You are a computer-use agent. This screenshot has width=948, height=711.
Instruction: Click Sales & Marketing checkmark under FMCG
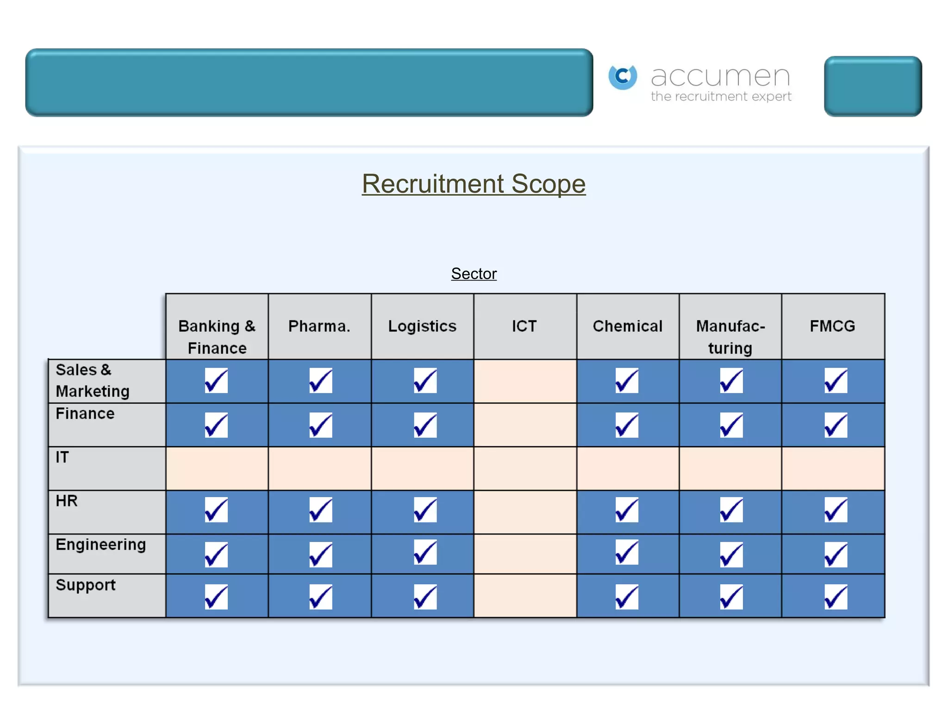(x=836, y=380)
